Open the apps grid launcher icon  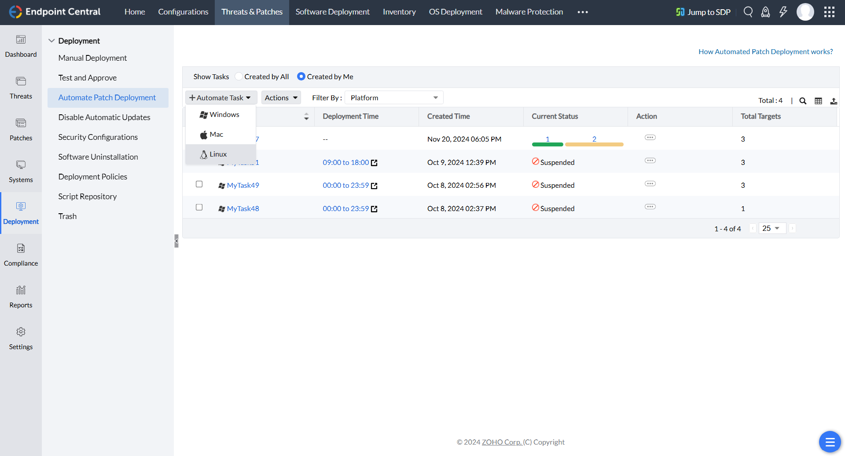click(x=829, y=12)
